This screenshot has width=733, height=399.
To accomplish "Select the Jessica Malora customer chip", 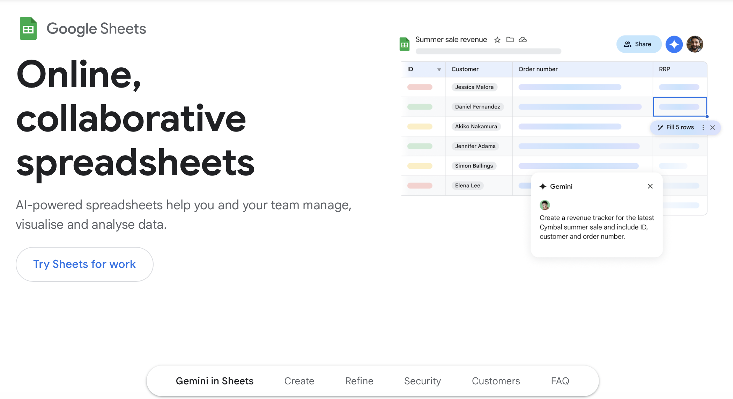I will (x=474, y=87).
